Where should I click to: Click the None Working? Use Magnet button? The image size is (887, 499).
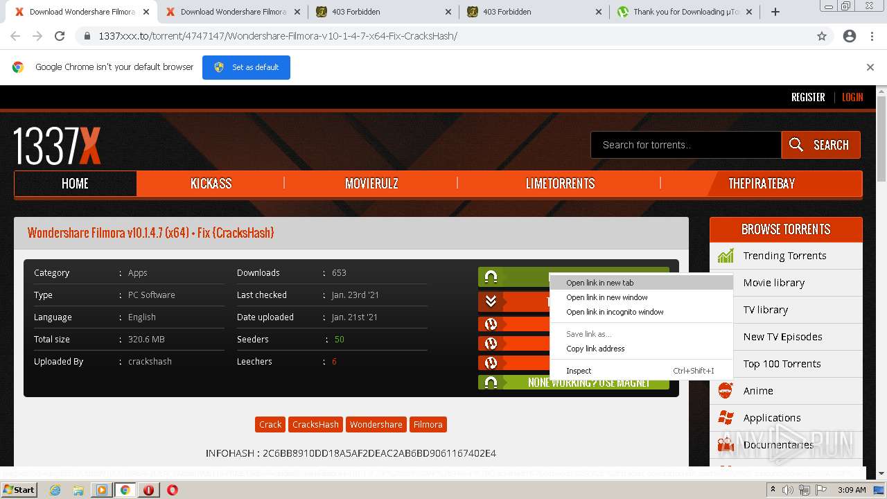coord(574,383)
